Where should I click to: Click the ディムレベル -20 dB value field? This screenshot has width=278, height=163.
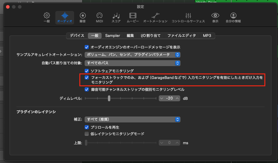tap(169, 98)
